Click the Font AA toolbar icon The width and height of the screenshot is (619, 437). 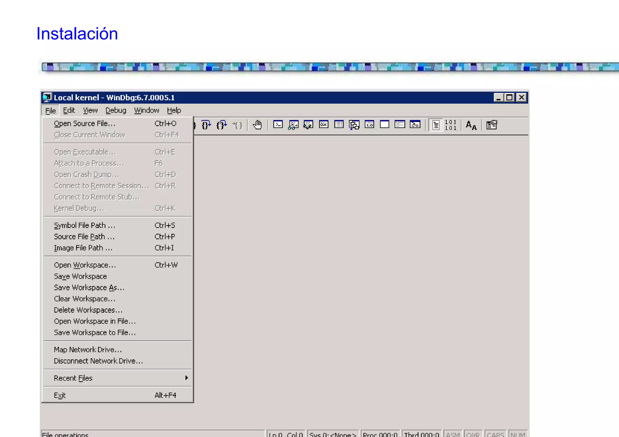471,125
